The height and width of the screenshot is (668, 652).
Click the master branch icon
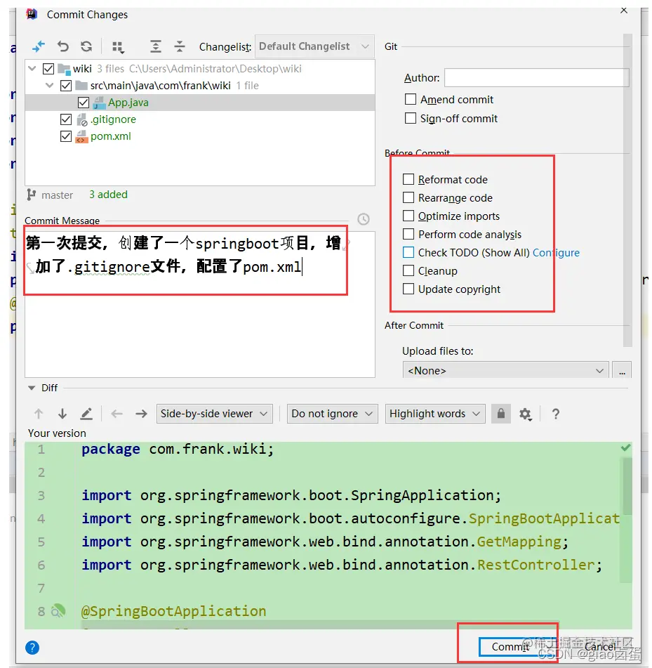coord(31,195)
